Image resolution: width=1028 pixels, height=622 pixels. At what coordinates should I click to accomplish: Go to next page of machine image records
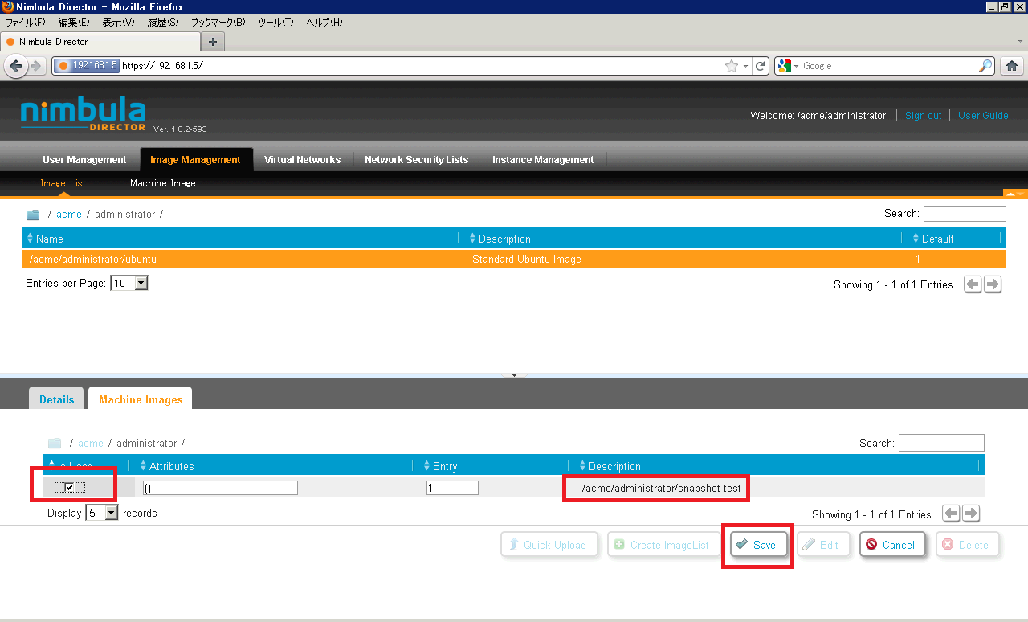971,514
